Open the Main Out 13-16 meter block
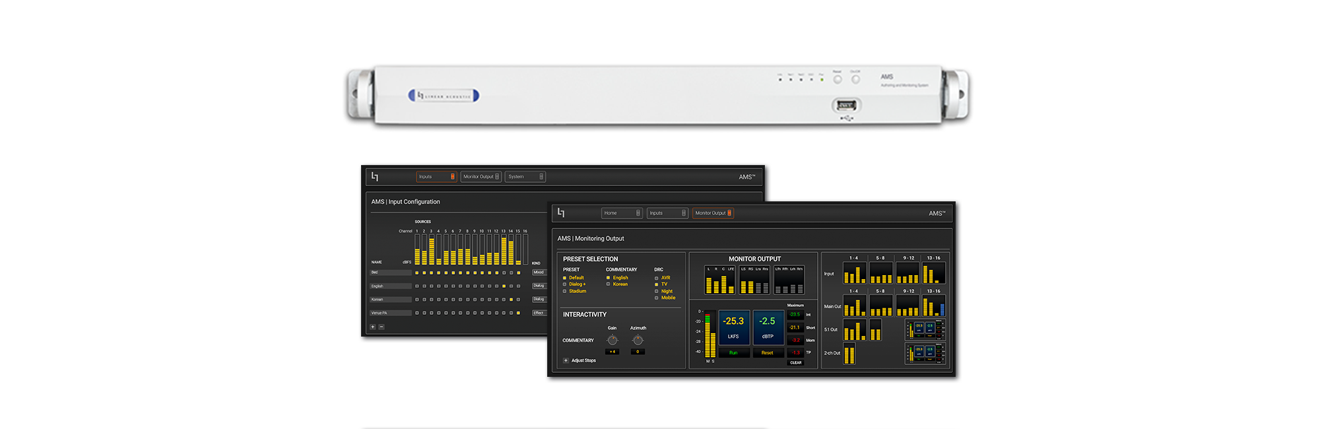The image size is (1320, 429). tap(933, 306)
